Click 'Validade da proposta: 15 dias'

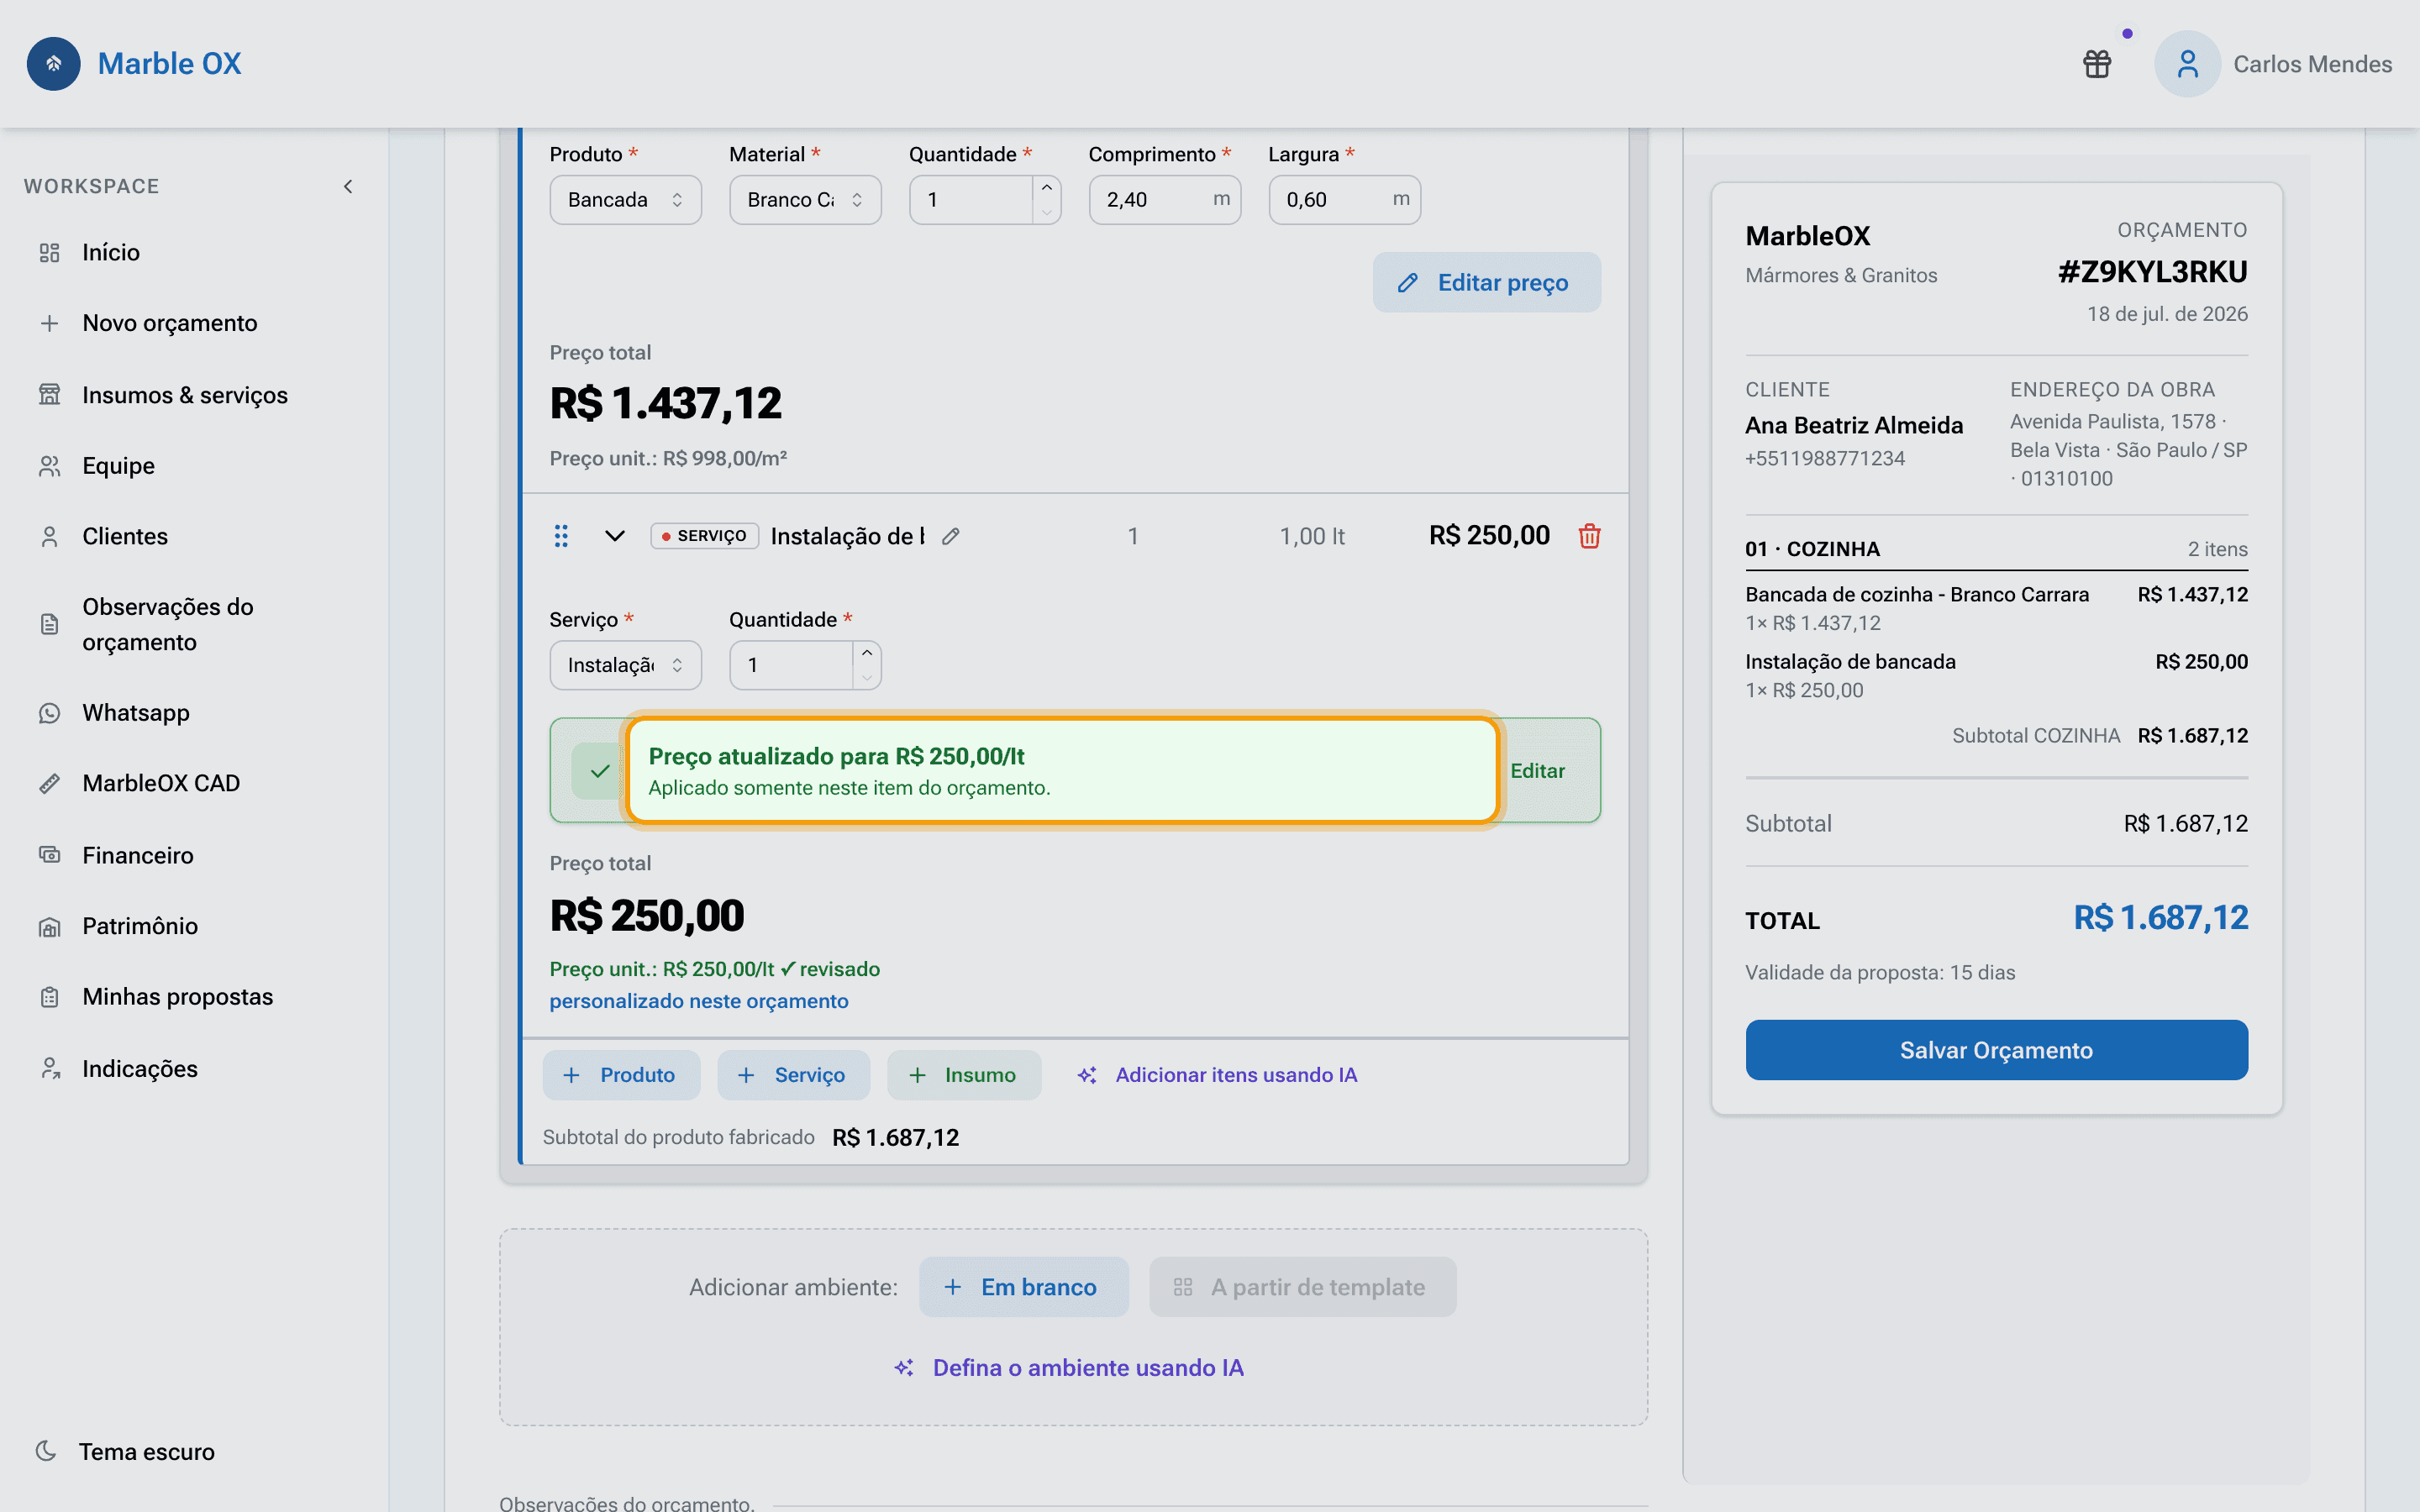point(1880,972)
